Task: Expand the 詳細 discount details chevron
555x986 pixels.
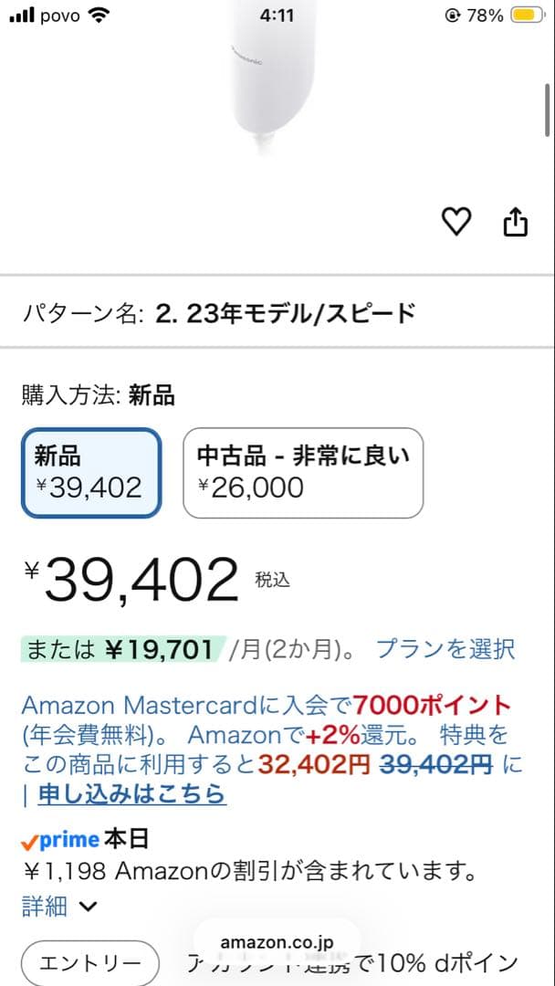Action: (x=57, y=906)
